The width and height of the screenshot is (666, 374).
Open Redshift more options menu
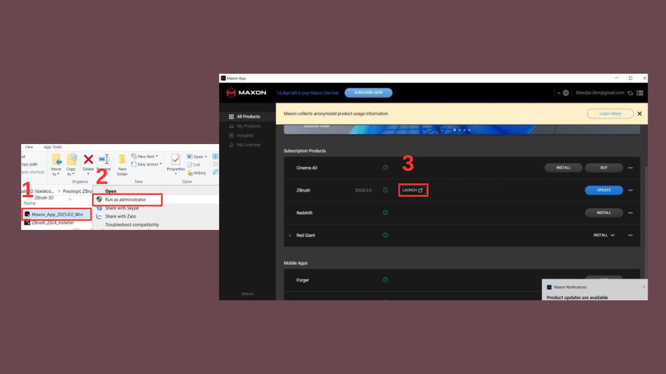630,213
